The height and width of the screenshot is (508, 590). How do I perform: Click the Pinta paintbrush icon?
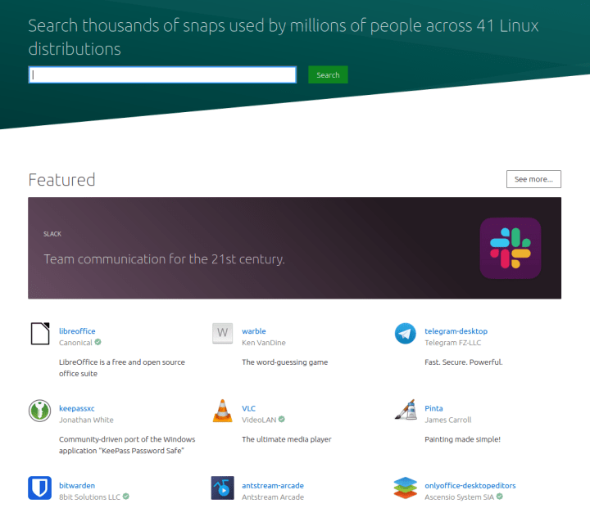pos(406,410)
